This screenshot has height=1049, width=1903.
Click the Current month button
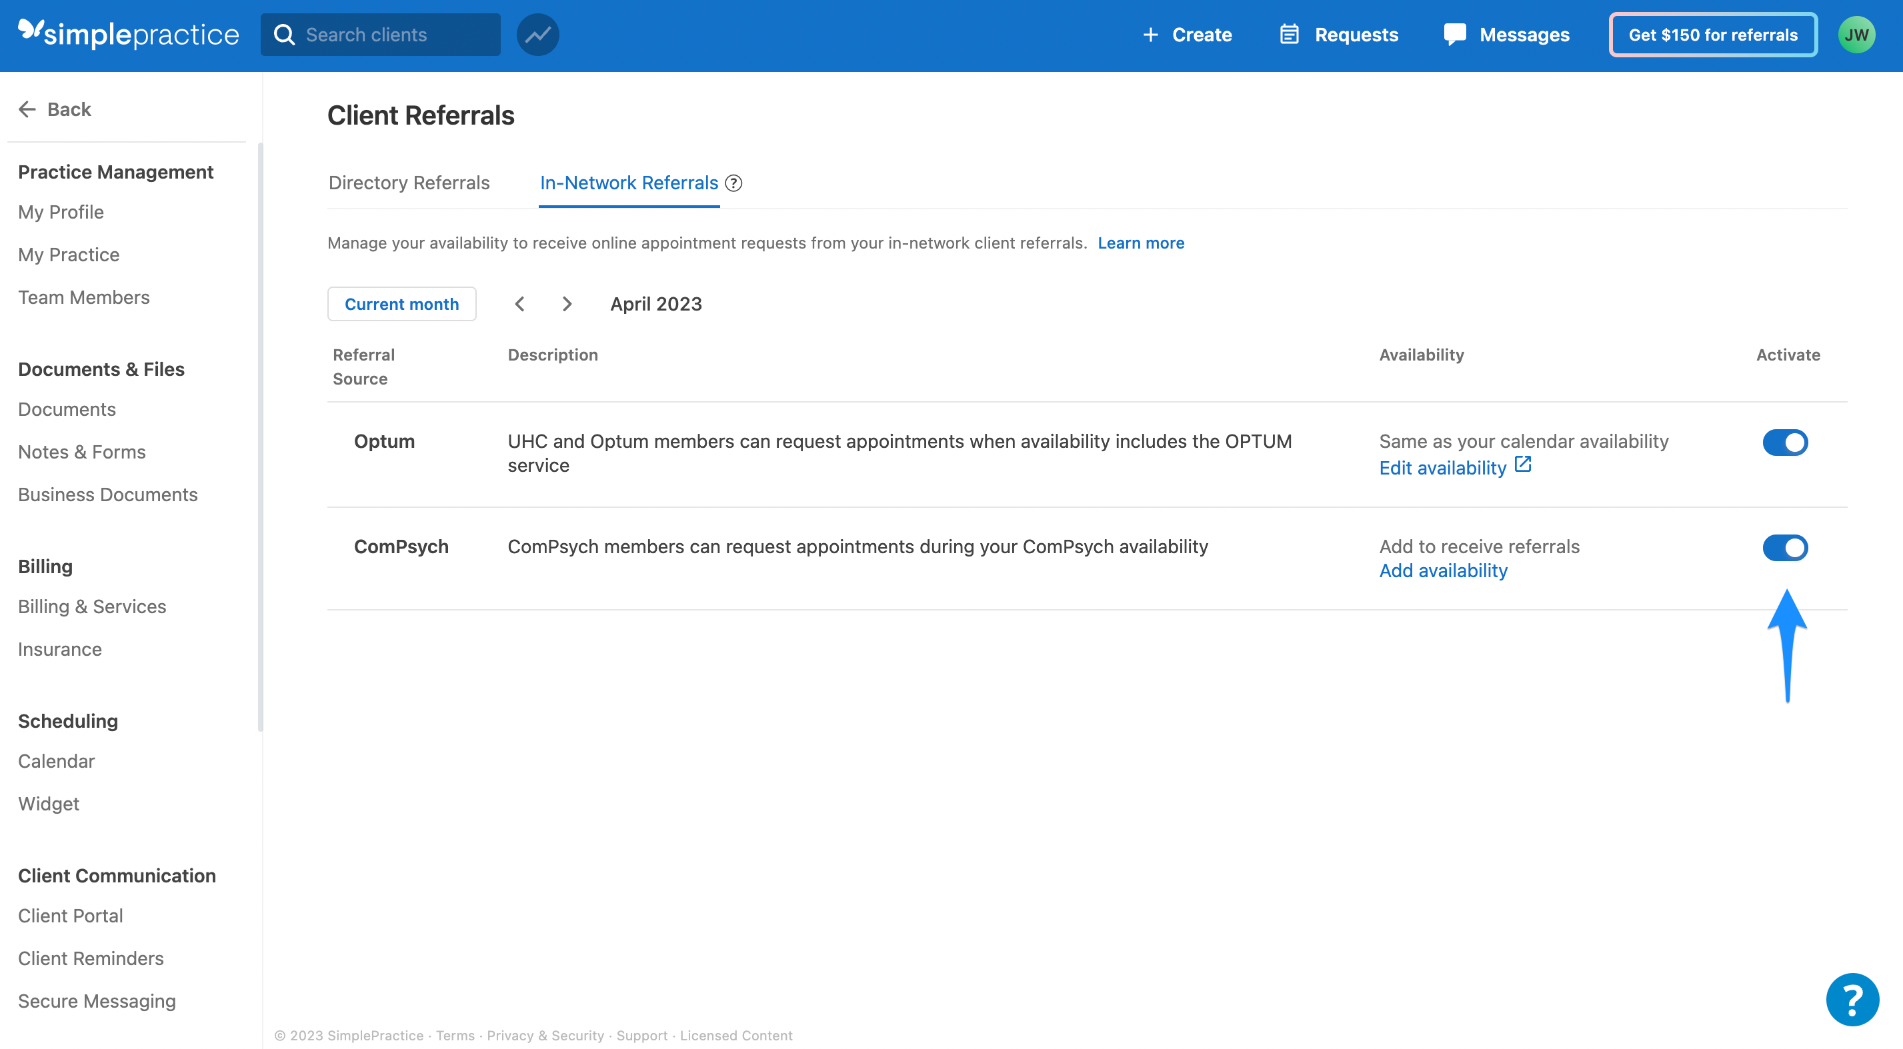coord(401,304)
